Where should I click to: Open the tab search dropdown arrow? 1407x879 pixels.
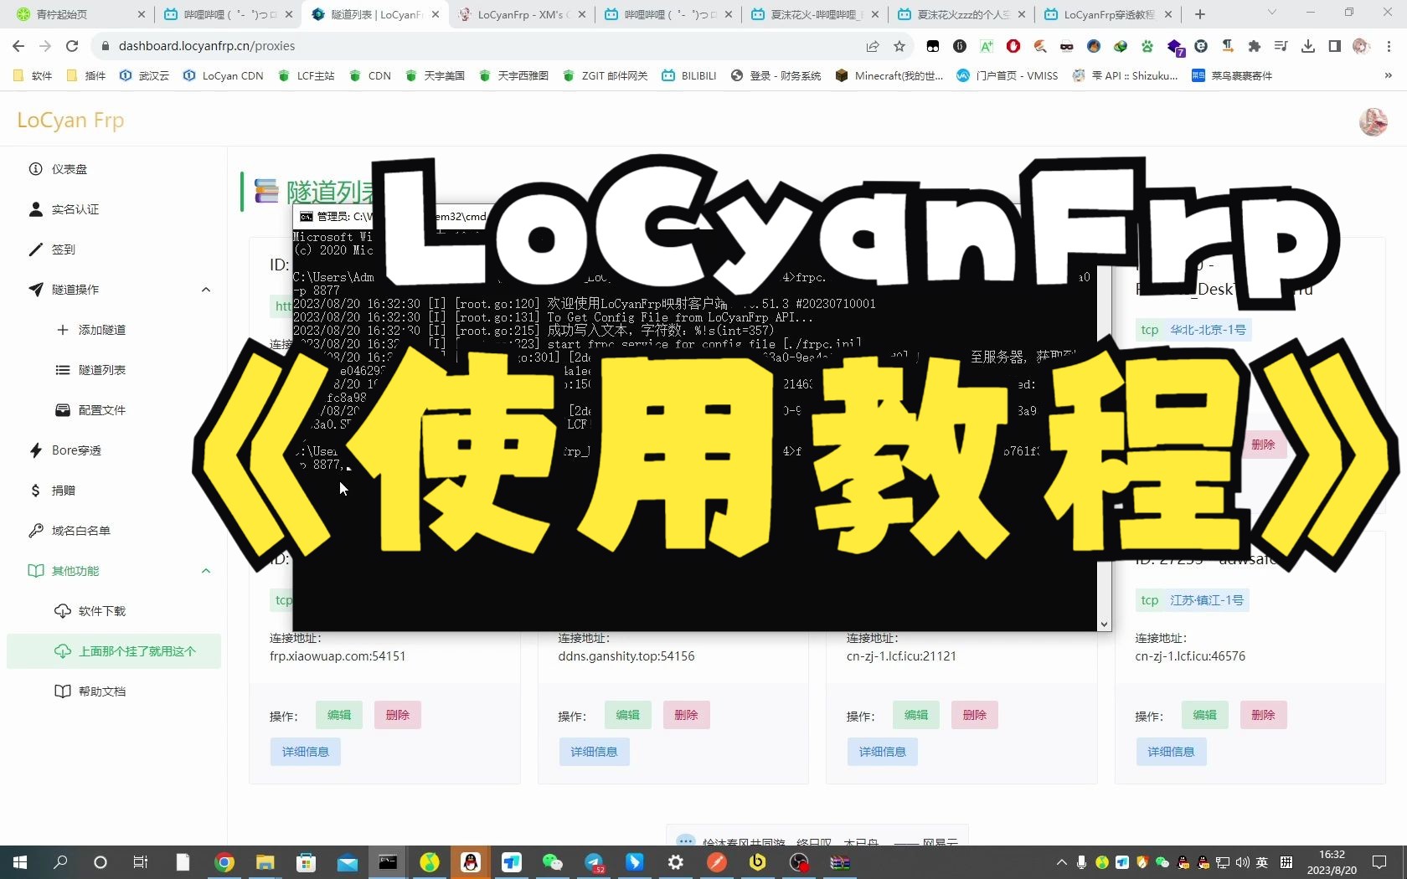1272,13
